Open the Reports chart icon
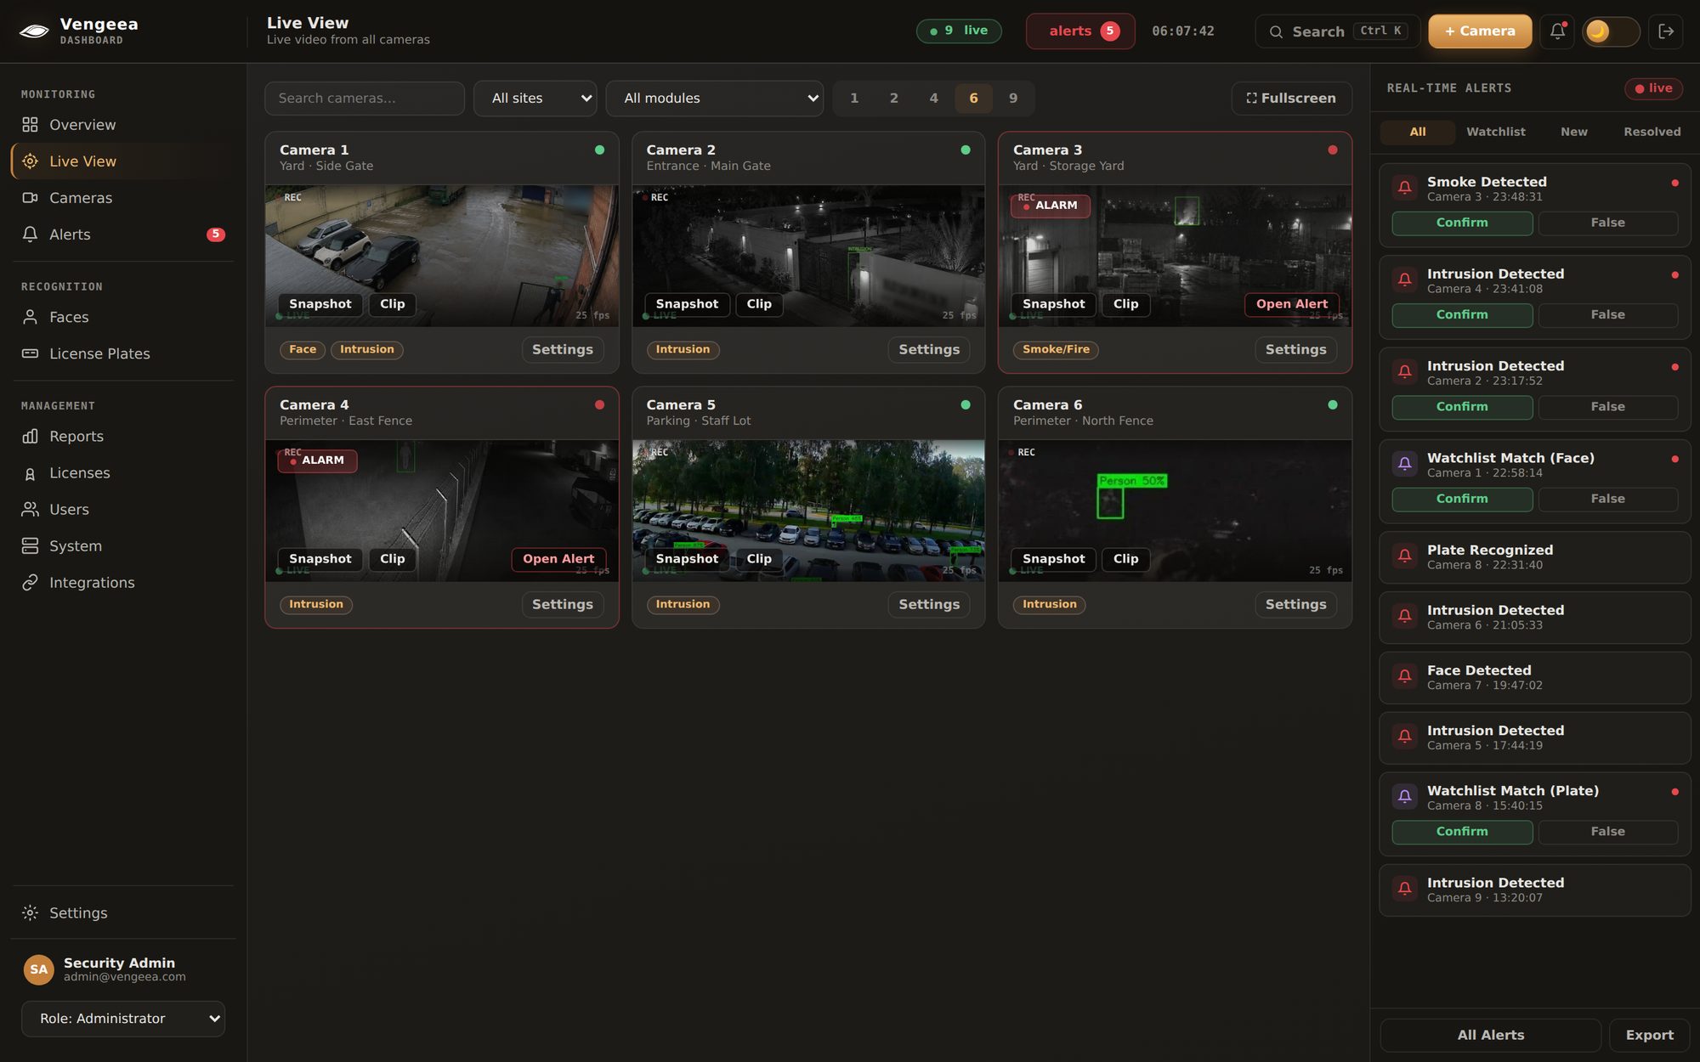Image resolution: width=1700 pixels, height=1062 pixels. 30,436
